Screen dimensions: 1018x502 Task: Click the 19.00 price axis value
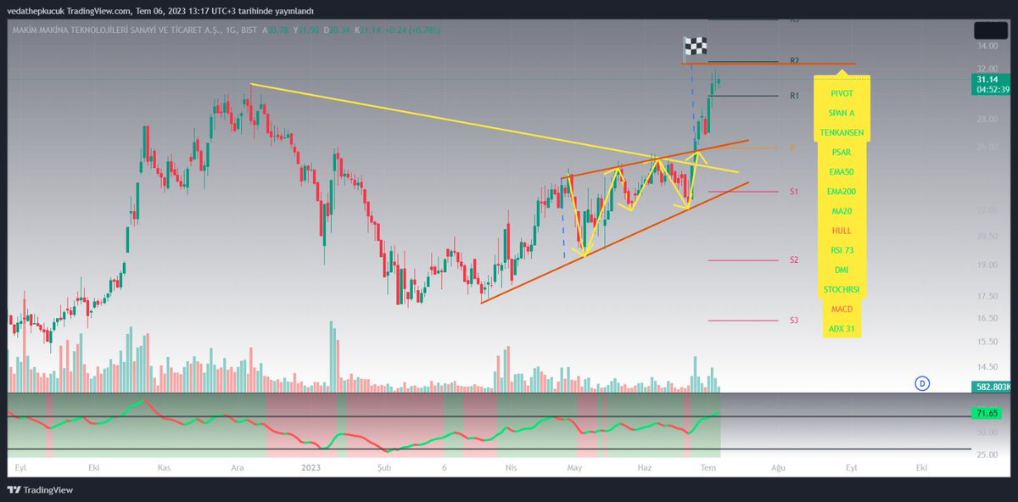pos(987,265)
